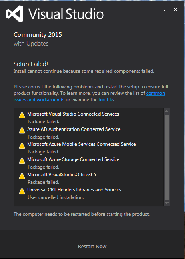Click the error list scrollbar thumb
Viewport: 185px width, 259px height.
coord(167,157)
